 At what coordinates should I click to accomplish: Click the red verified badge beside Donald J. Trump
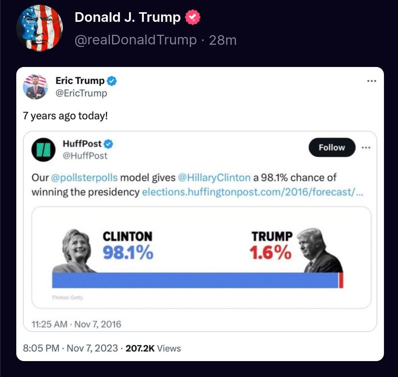pyautogui.click(x=193, y=17)
